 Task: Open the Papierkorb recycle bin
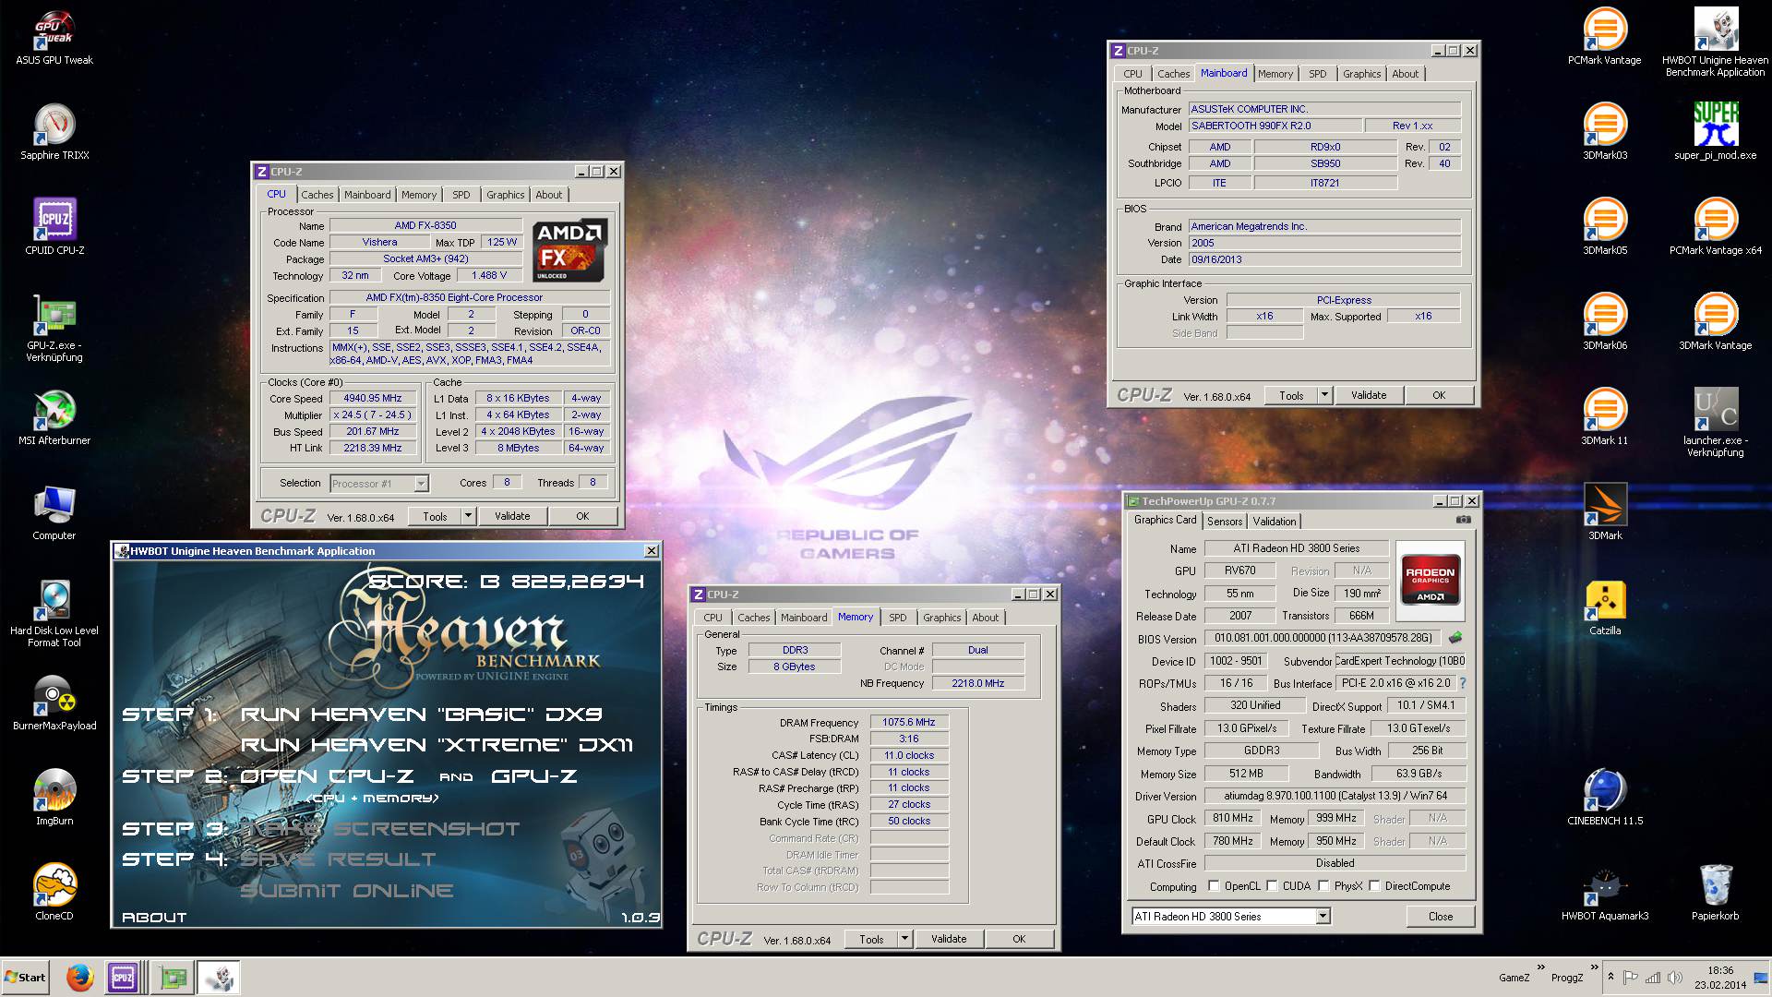[1716, 893]
